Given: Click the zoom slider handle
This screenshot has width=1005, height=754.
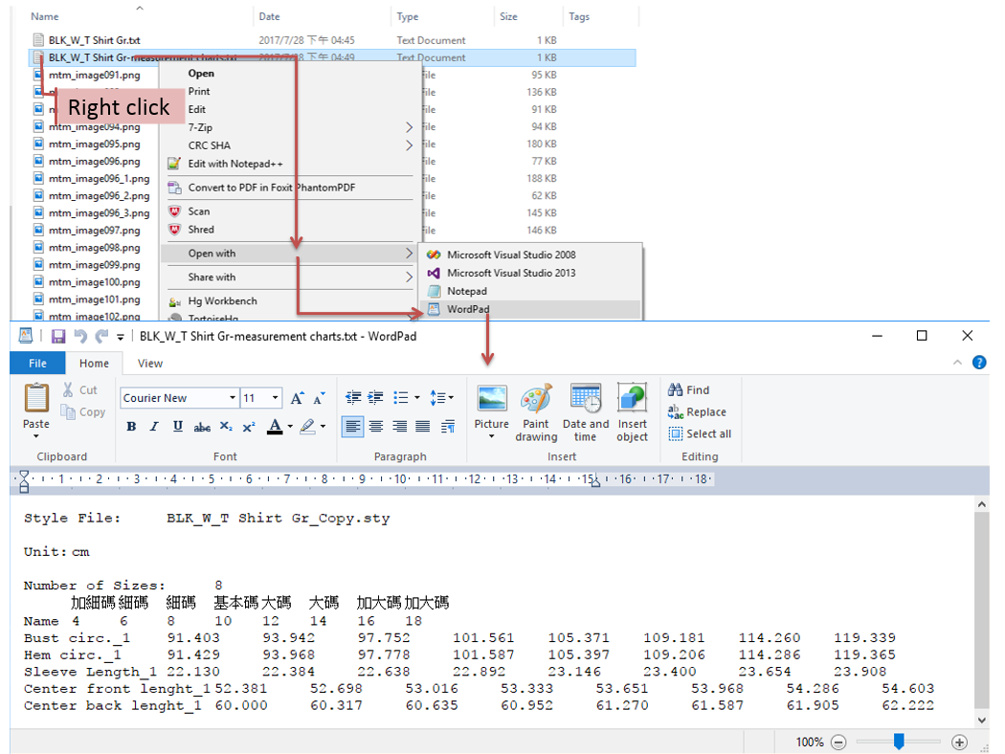Looking at the screenshot, I should coord(899,742).
